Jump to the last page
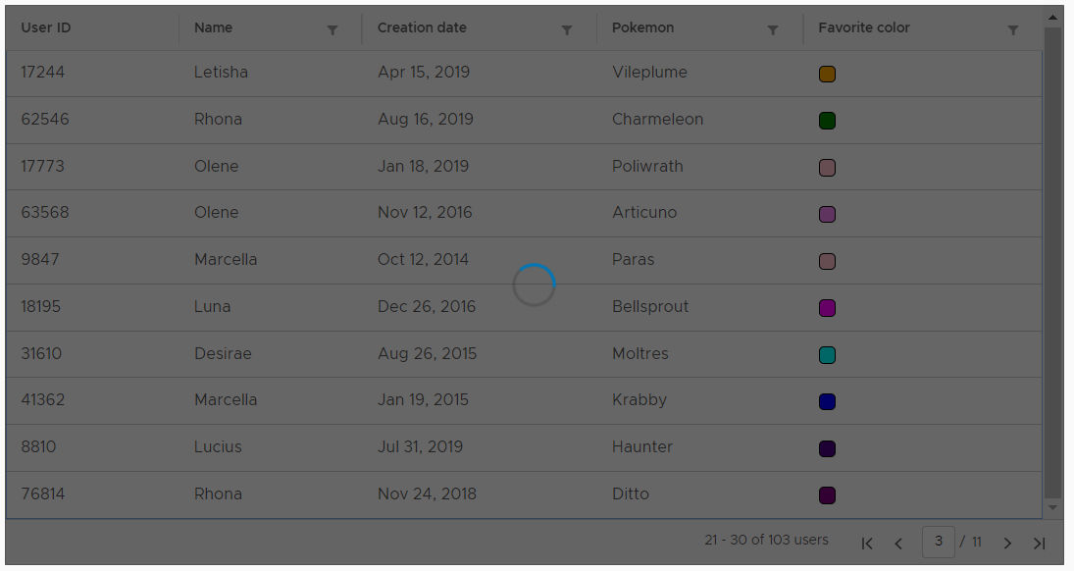This screenshot has height=571, width=1074. tap(1040, 544)
